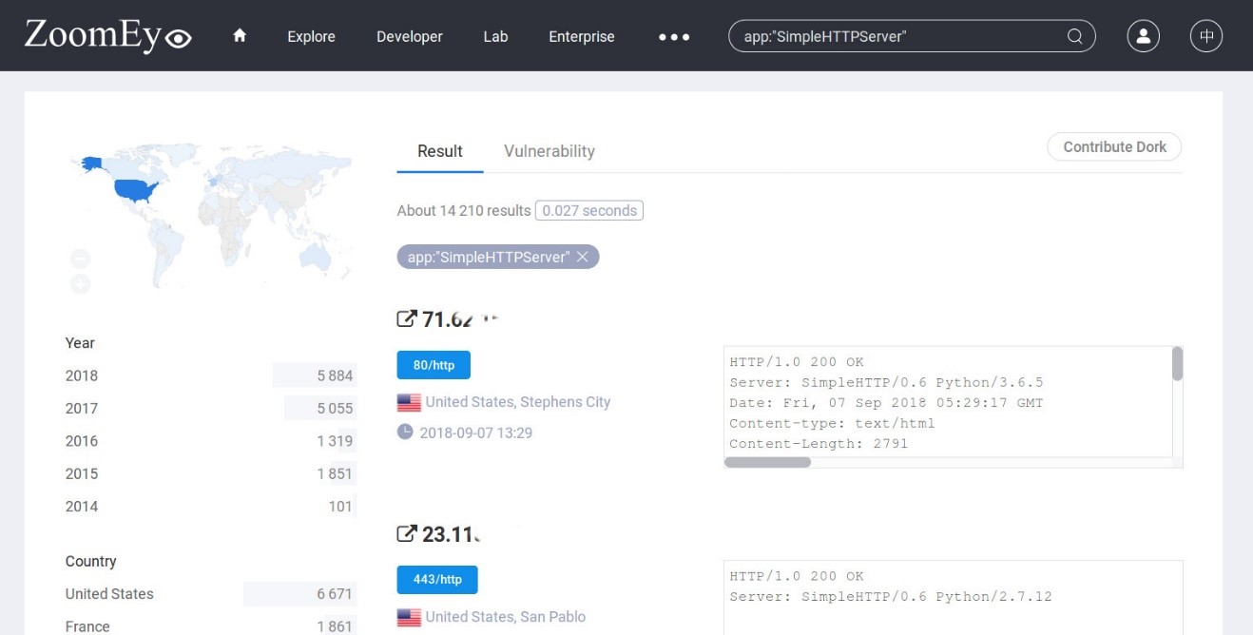1253x635 pixels.
Task: Click the 443/http port badge
Action: [x=437, y=579]
